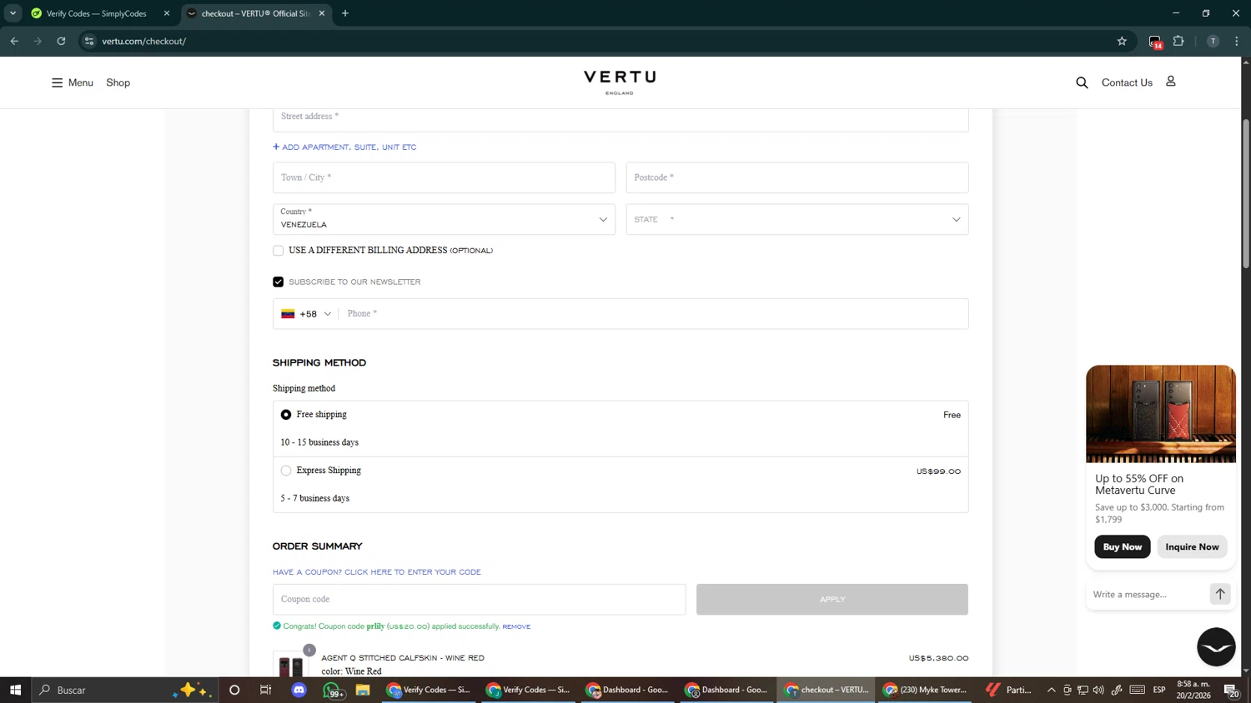The height and width of the screenshot is (703, 1251).
Task: Click the ESP language indicator
Action: 1159,690
